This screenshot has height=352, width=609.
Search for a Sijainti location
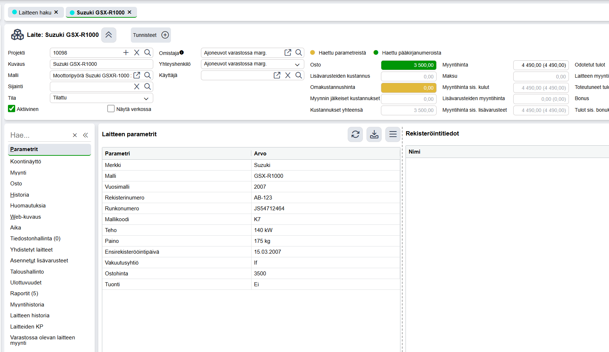pos(147,86)
